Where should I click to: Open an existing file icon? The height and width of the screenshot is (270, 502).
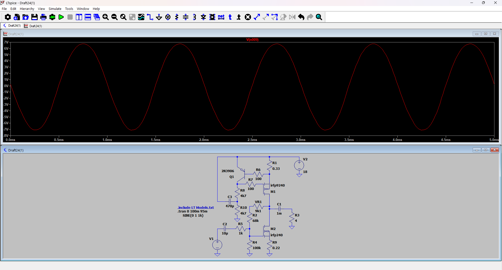(26, 17)
